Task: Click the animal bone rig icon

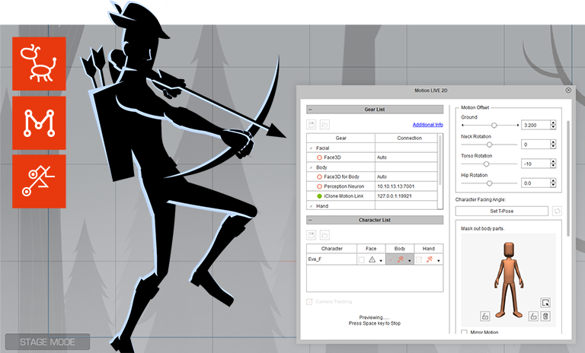Action: pos(39,64)
